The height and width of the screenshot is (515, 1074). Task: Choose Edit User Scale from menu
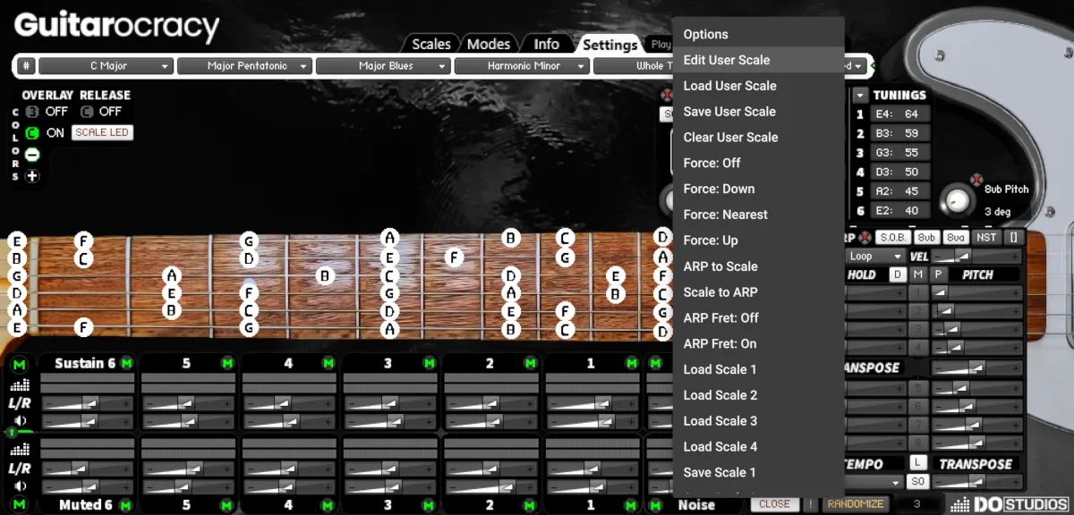click(x=758, y=60)
